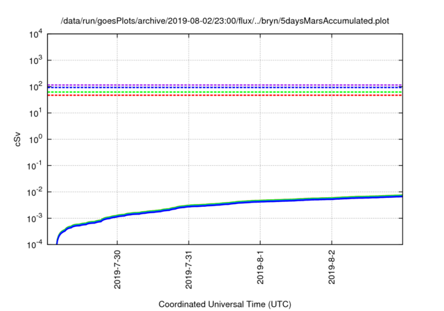
Task: Click the purple dashed threshold line
Action: 225,85
